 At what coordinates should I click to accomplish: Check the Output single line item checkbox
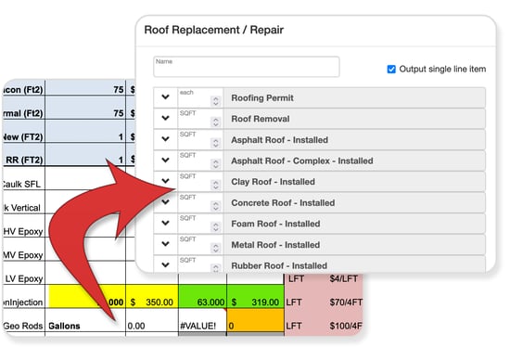(391, 69)
